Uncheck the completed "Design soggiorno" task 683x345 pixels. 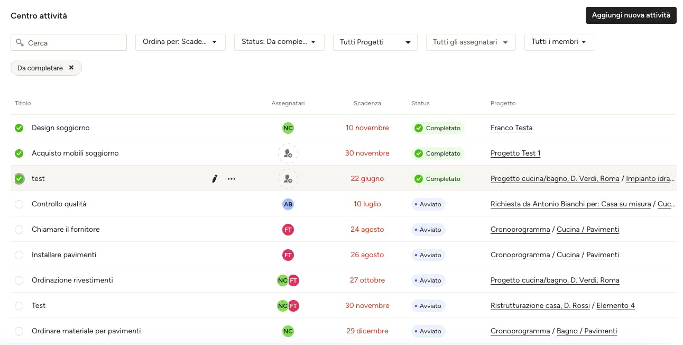pyautogui.click(x=19, y=128)
